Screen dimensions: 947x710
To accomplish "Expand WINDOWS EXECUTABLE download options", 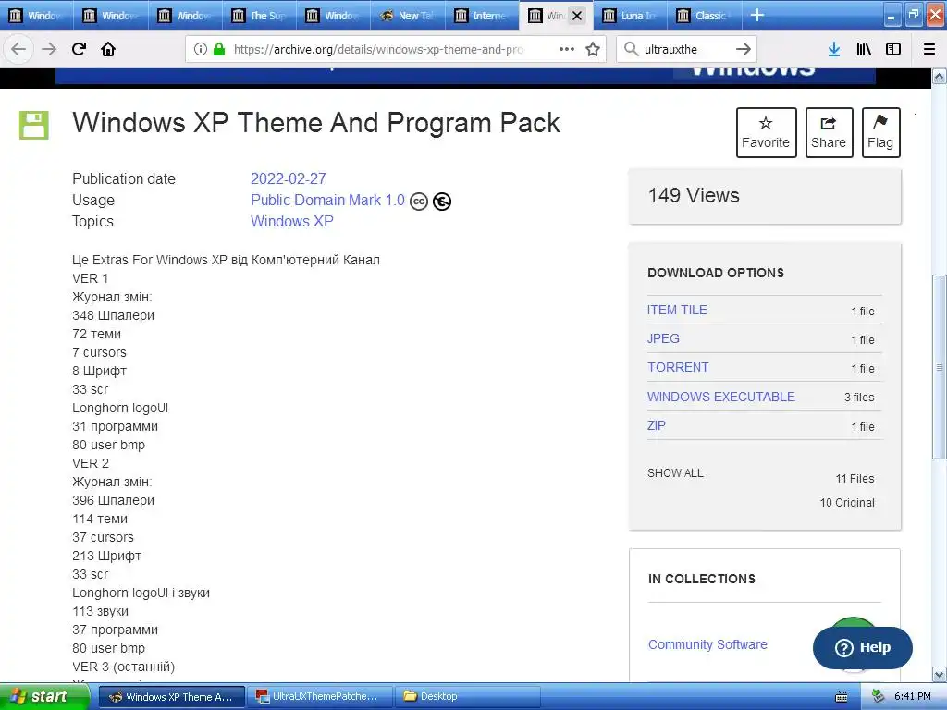I will 721,397.
